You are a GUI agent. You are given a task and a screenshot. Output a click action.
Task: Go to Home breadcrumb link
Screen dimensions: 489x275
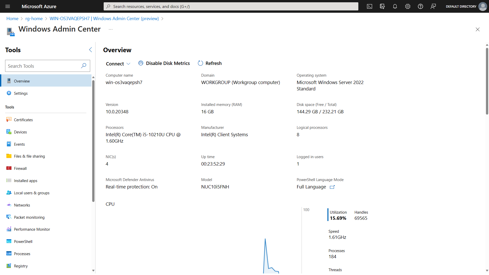click(x=12, y=19)
